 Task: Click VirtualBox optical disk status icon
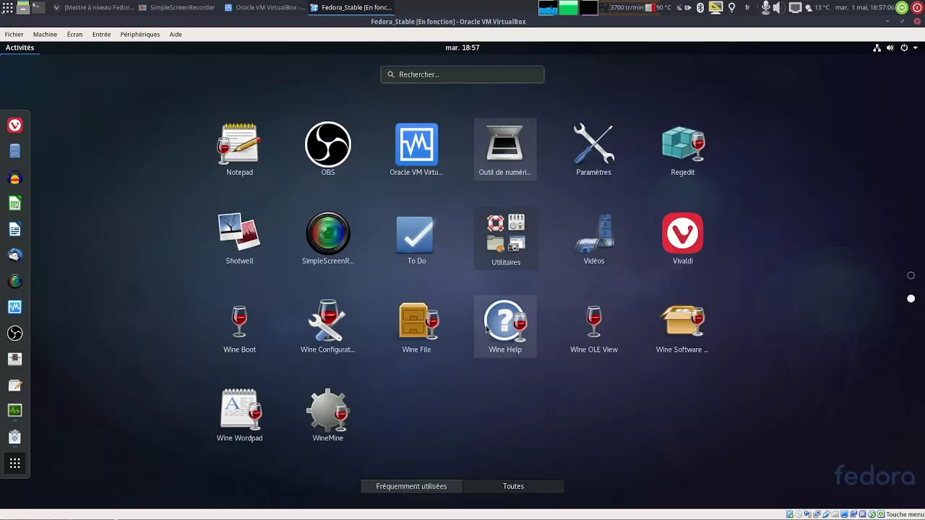click(x=798, y=514)
